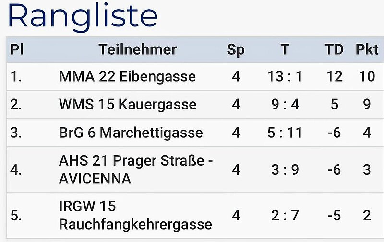Click the rank number 5. cell

16,215
